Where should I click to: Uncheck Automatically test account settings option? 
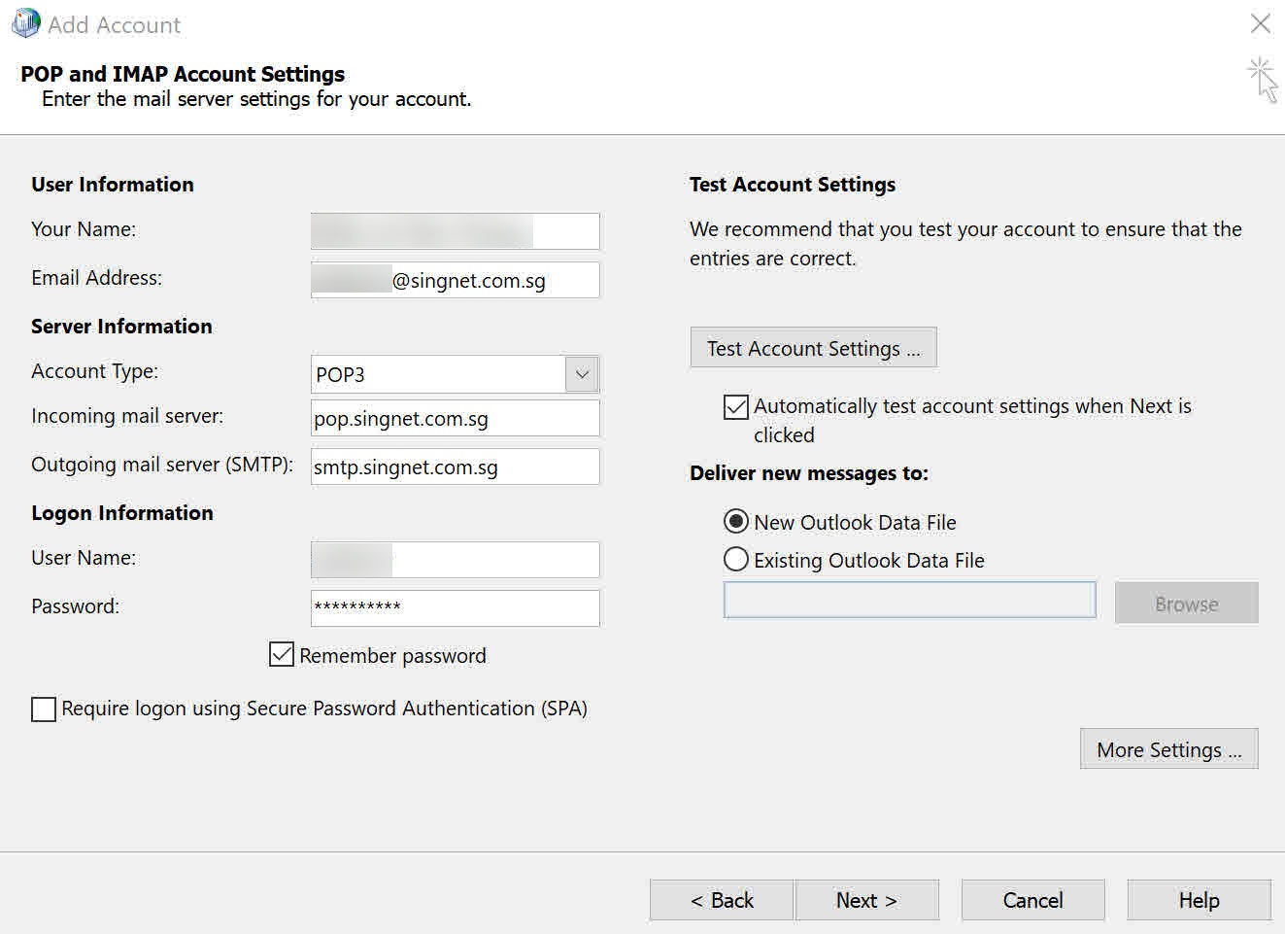pos(736,406)
